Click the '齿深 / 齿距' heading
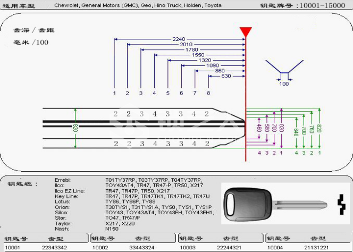 point(34,30)
